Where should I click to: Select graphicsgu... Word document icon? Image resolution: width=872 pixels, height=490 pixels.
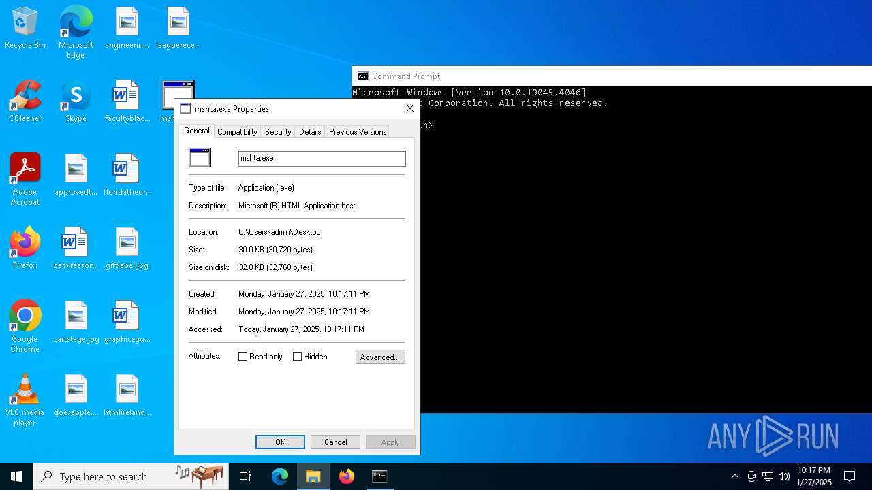[x=127, y=322]
